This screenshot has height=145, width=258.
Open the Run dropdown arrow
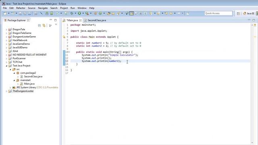point(83,13)
